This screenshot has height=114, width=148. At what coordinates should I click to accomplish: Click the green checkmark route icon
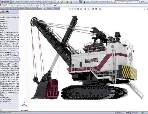6,5
